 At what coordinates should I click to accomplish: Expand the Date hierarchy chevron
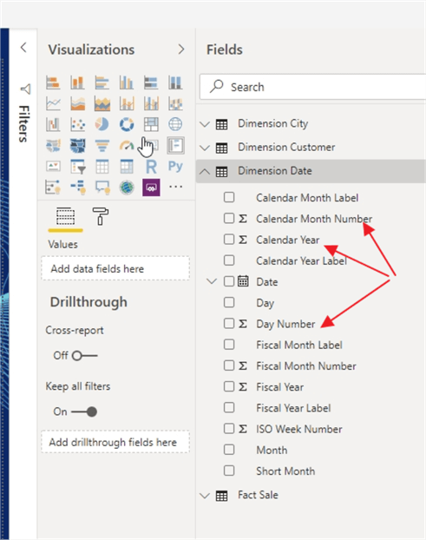[x=212, y=281]
